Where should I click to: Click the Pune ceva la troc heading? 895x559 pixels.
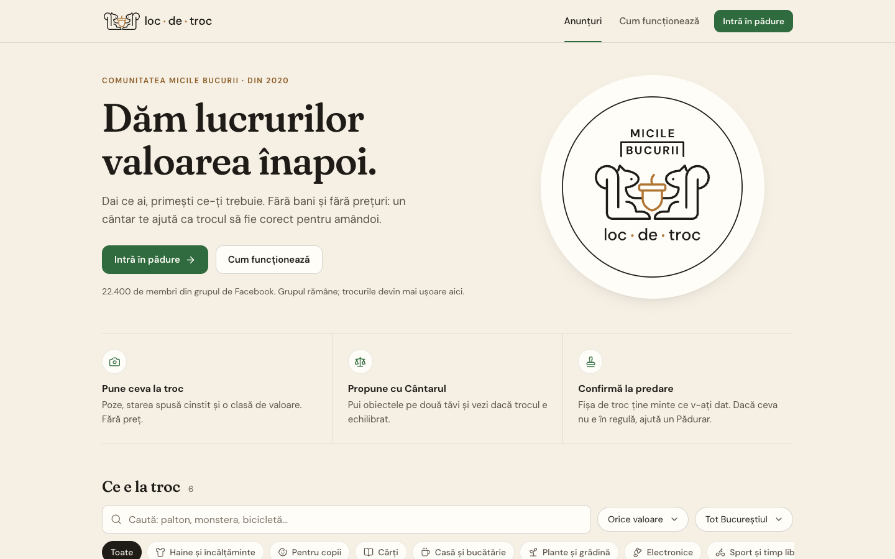[x=143, y=389]
